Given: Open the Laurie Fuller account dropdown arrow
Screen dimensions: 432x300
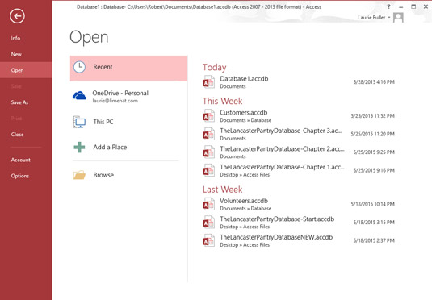Looking at the screenshot, I should click(x=389, y=18).
